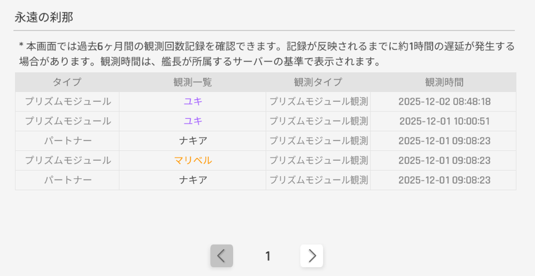Click パートナー type cell in last row
This screenshot has width=535, height=276.
[68, 180]
